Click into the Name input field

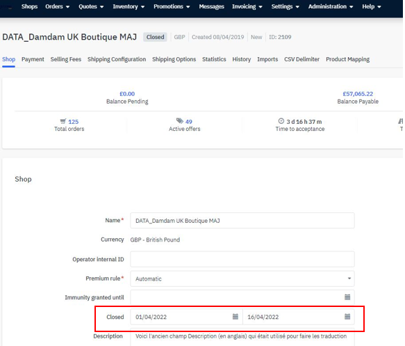coord(242,221)
